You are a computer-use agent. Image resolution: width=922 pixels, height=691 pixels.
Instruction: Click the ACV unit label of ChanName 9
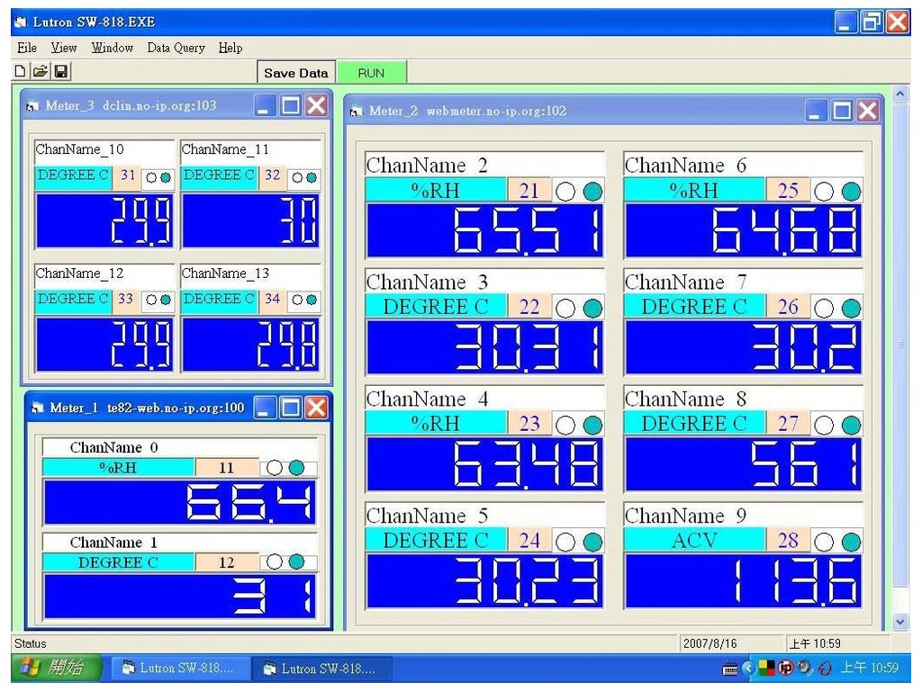pyautogui.click(x=694, y=540)
